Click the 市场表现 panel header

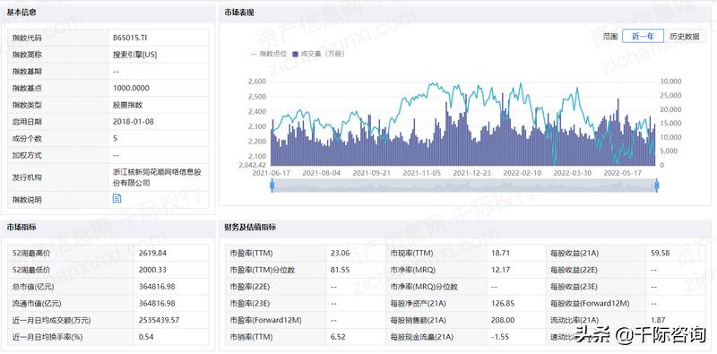click(x=465, y=13)
